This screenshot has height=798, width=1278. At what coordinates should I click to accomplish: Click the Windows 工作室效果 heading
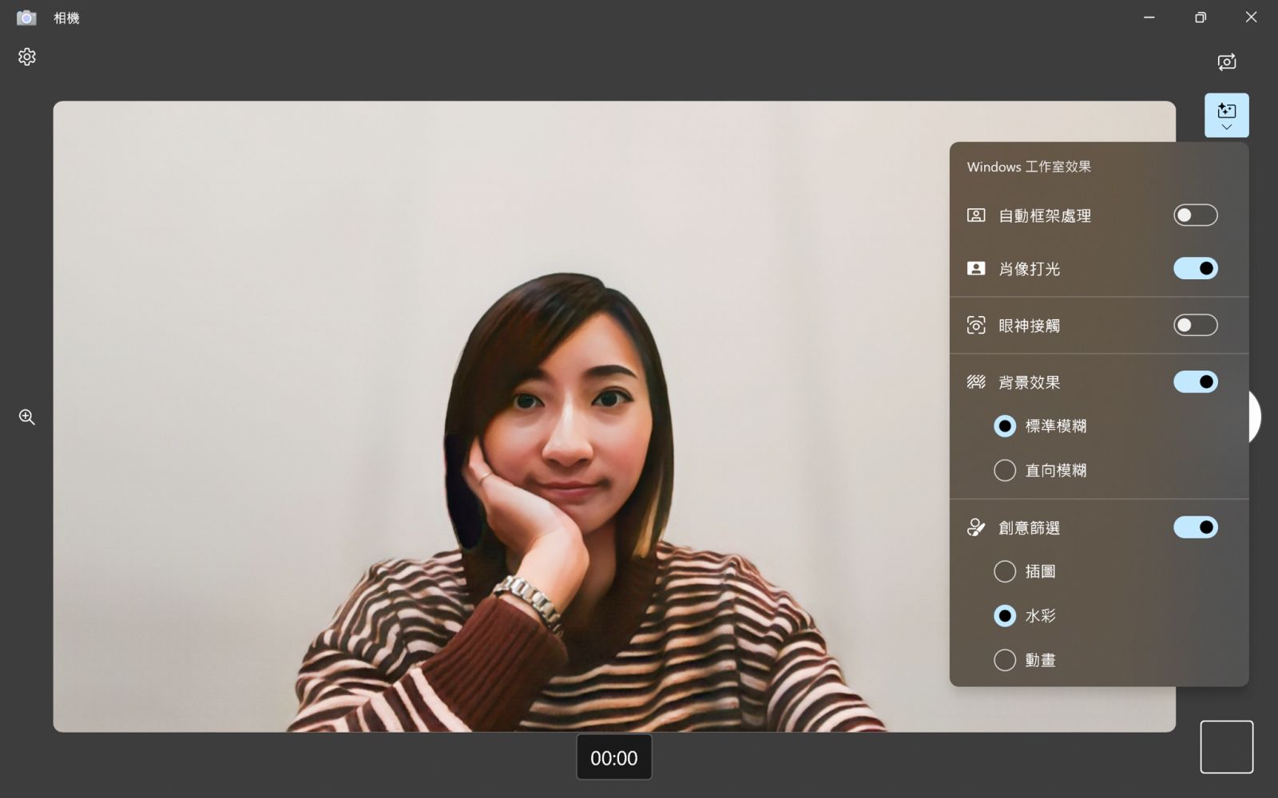click(x=1029, y=167)
